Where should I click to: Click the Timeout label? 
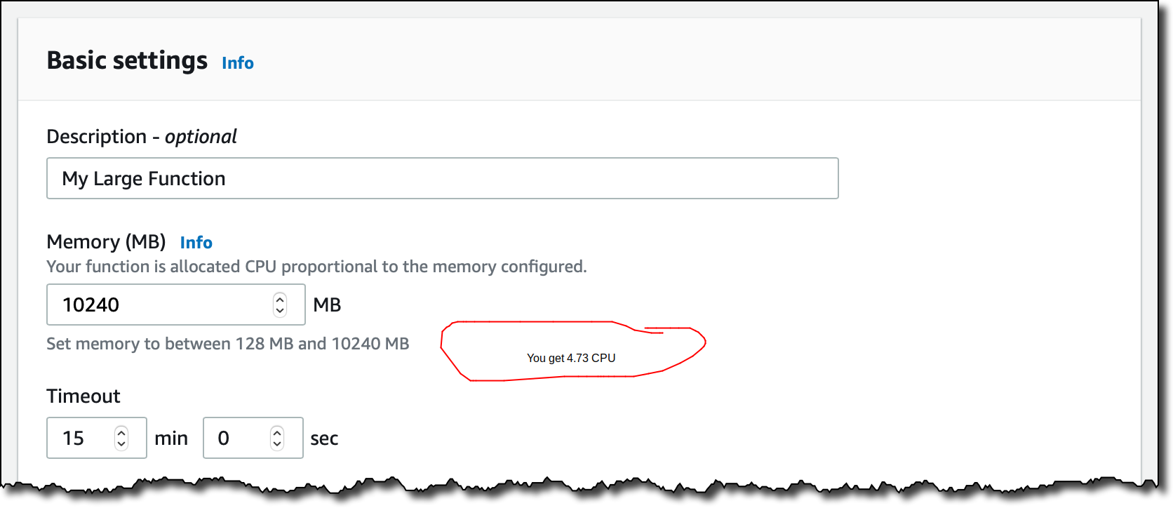pyautogui.click(x=83, y=396)
